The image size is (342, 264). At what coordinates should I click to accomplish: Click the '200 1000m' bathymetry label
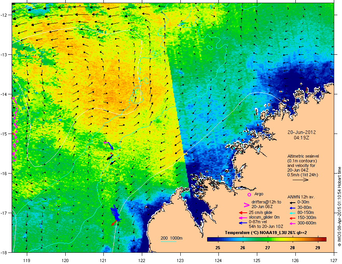pyautogui.click(x=171, y=238)
